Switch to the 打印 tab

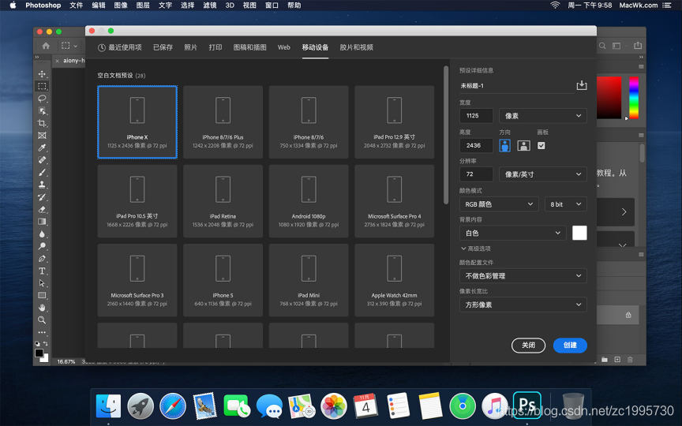tap(215, 47)
